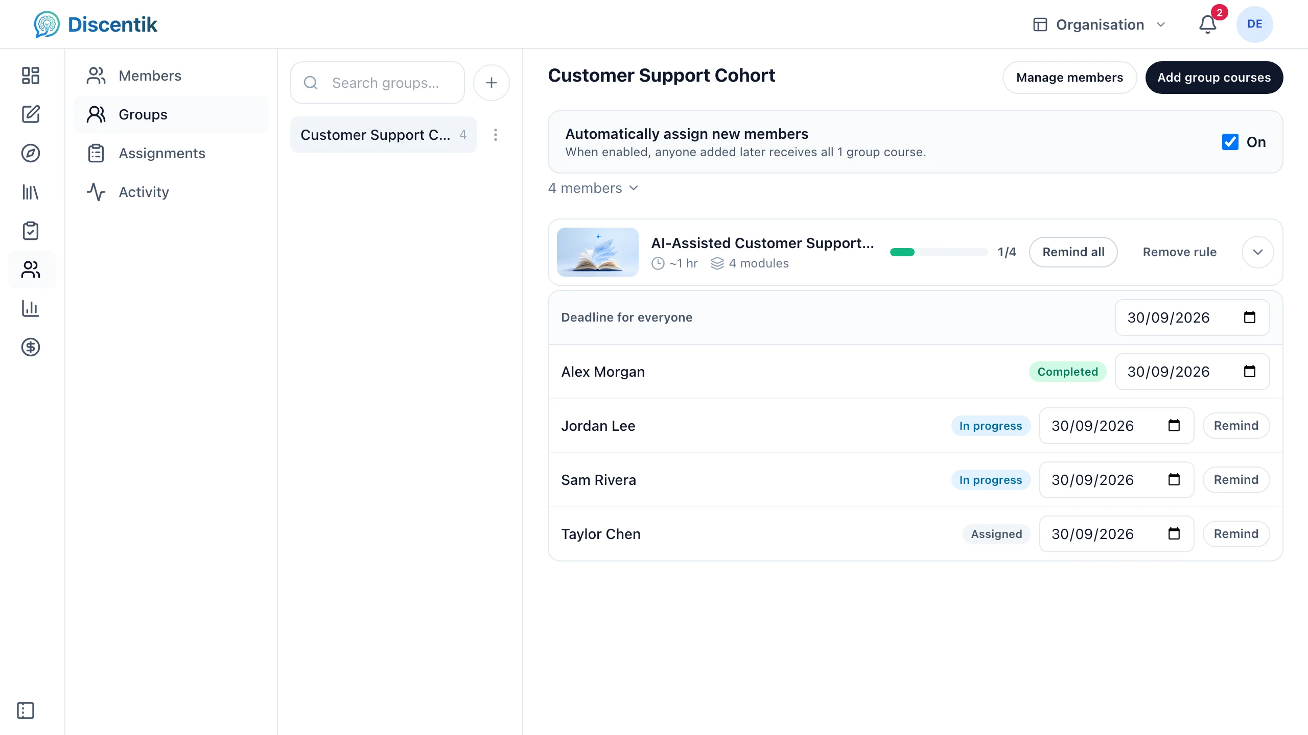Select Groups in the side menu
The width and height of the screenshot is (1308, 735).
tap(171, 114)
